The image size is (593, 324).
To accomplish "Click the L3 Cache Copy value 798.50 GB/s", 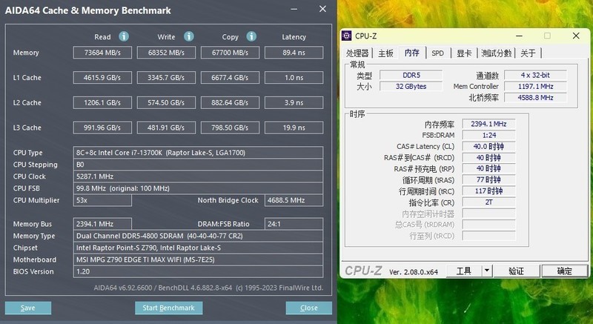I will [x=230, y=128].
